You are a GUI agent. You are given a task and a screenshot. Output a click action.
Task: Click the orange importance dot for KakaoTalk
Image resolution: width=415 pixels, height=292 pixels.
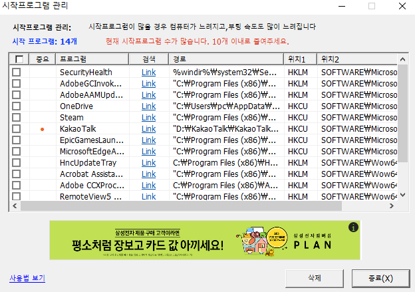[x=43, y=129]
